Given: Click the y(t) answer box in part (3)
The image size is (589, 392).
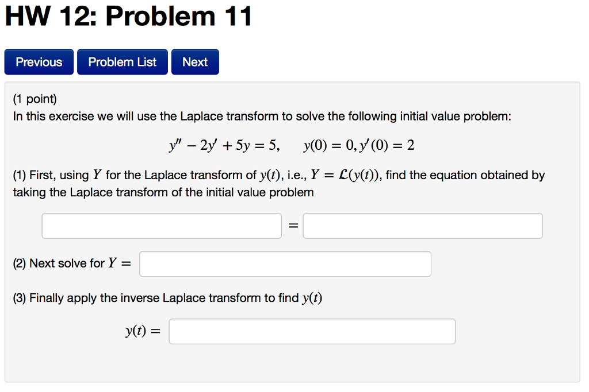Looking at the screenshot, I should (312, 331).
